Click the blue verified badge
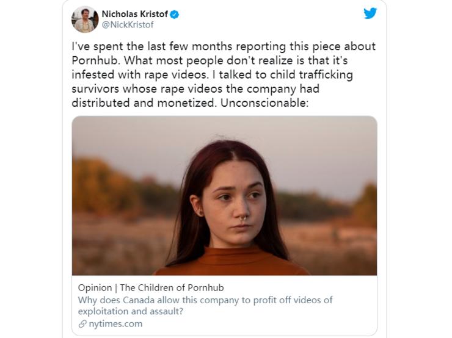The height and width of the screenshot is (338, 452). click(174, 15)
